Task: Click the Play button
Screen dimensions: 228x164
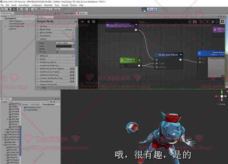Action: [144, 9]
